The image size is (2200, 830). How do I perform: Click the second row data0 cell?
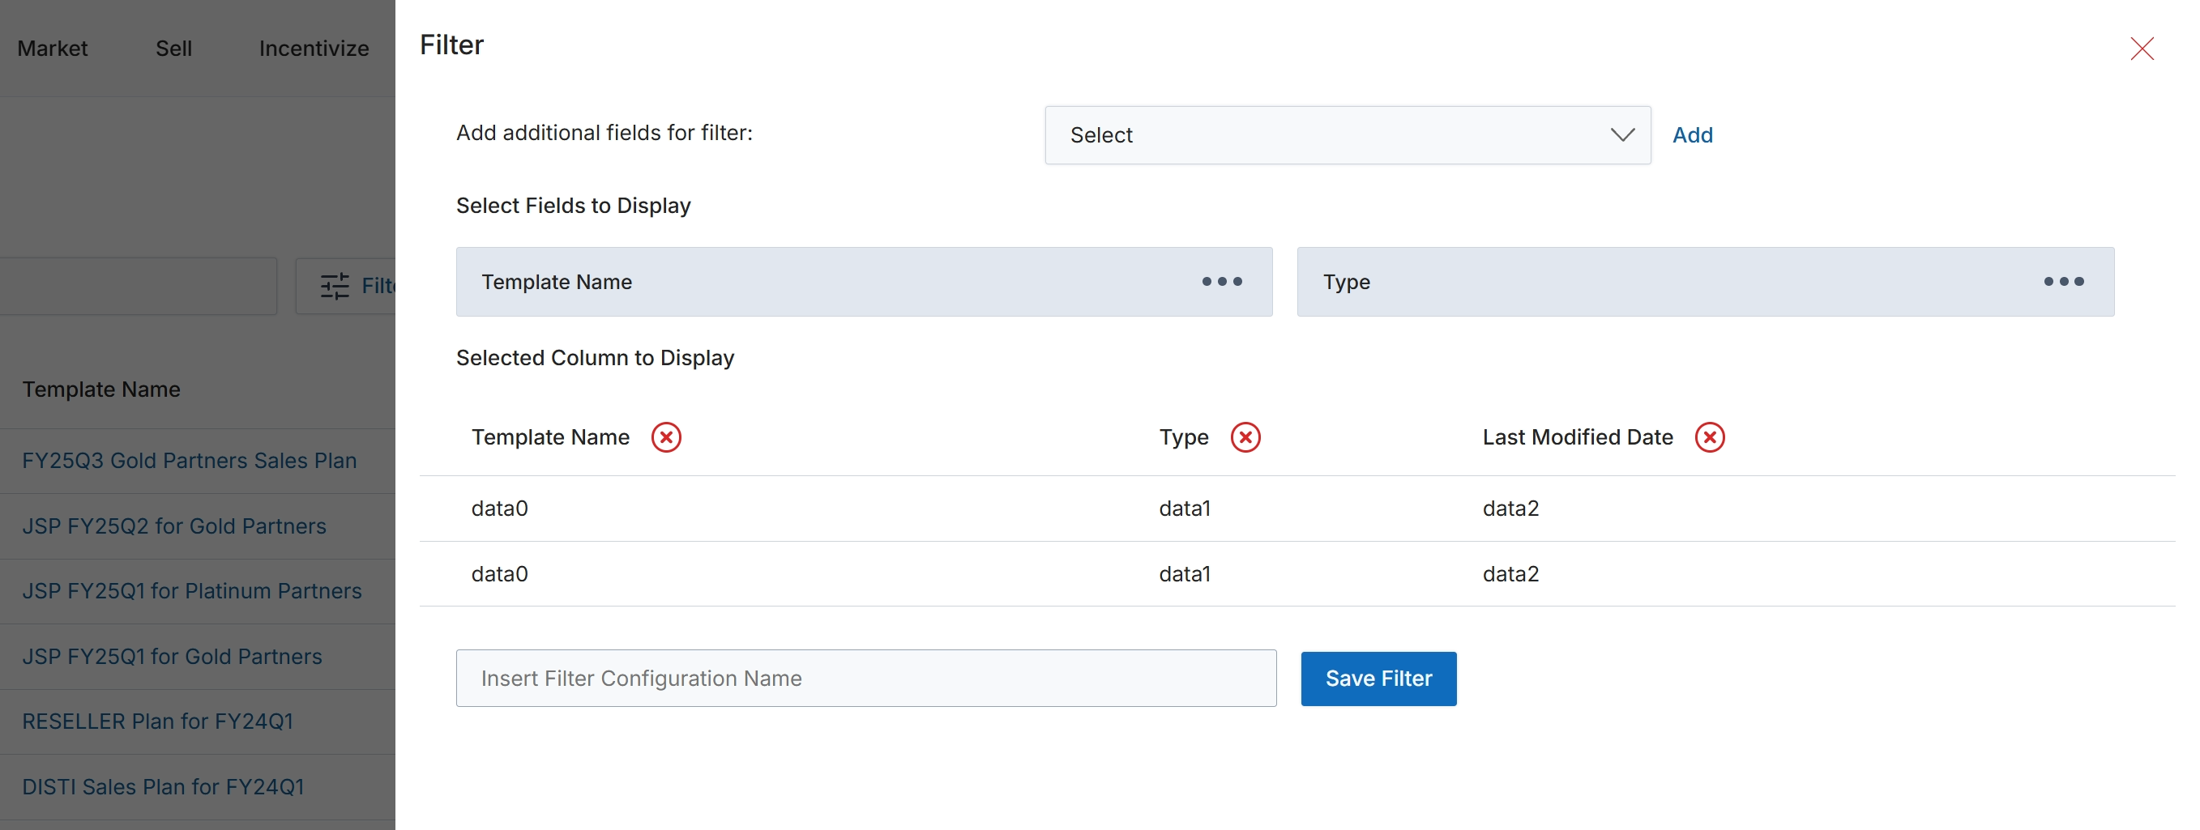click(x=500, y=574)
